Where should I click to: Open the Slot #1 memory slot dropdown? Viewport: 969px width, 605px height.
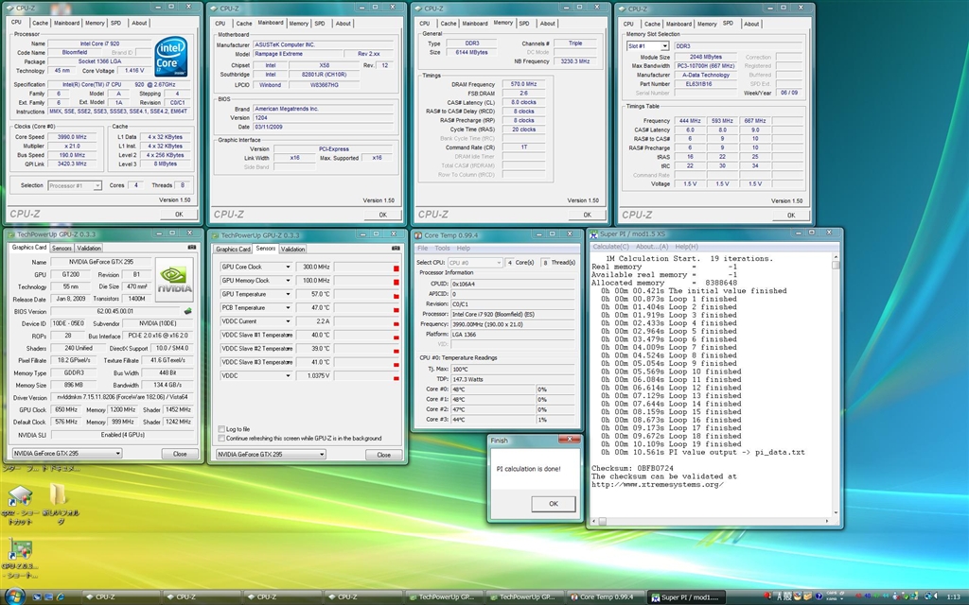665,45
